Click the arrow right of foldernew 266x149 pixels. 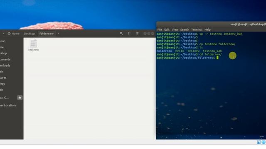coord(58,34)
